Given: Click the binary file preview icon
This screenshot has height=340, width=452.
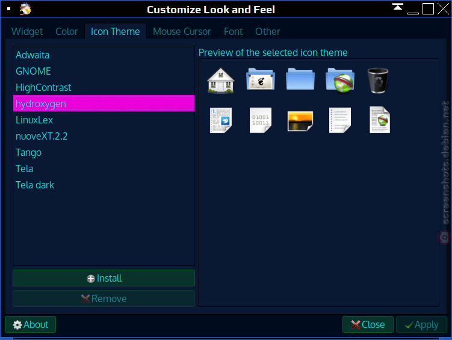Looking at the screenshot, I should pos(261,120).
